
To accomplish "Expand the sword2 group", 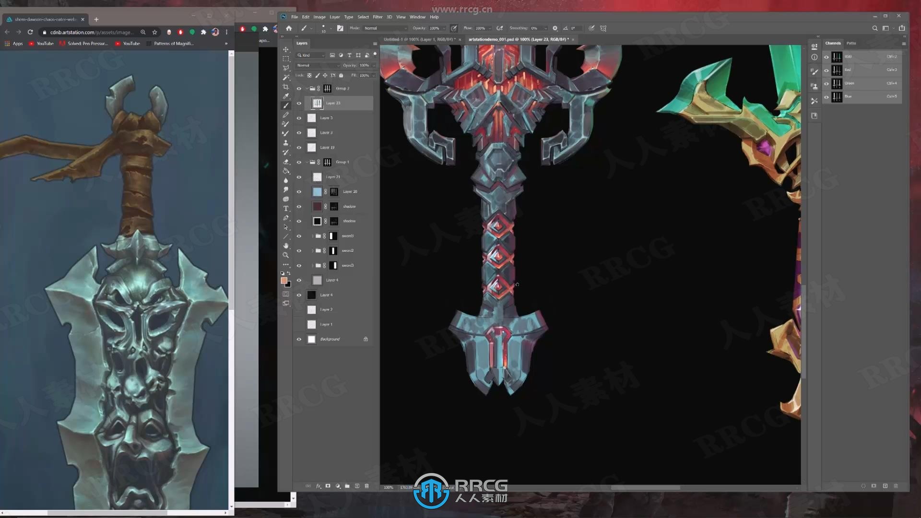I will (x=313, y=251).
